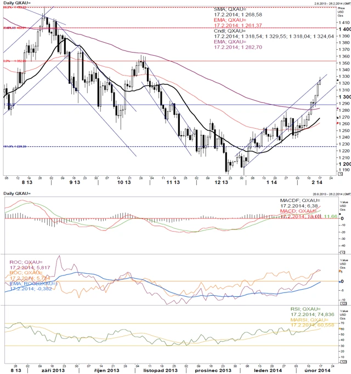
Task: Select the blue 'EMA; ROC(QXAU=)' legend label
Action: (33, 284)
